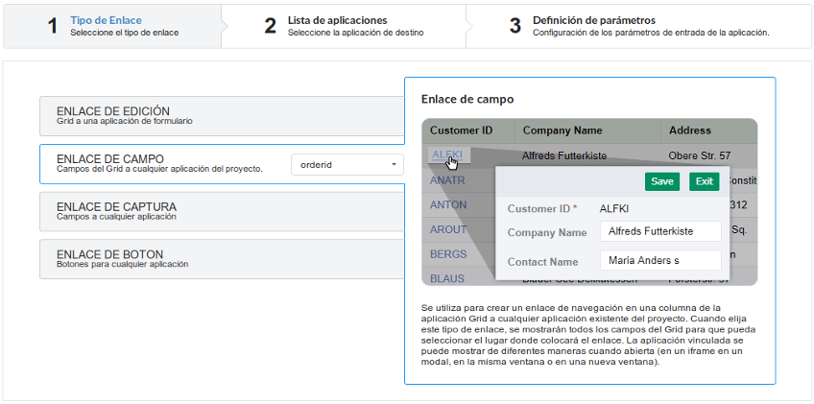Click the Contact Name input field
Image resolution: width=814 pixels, height=404 pixels.
659,261
